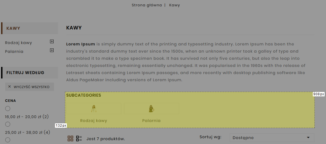Expand Palarnia plus icon
The image size is (326, 144).
(x=52, y=50)
